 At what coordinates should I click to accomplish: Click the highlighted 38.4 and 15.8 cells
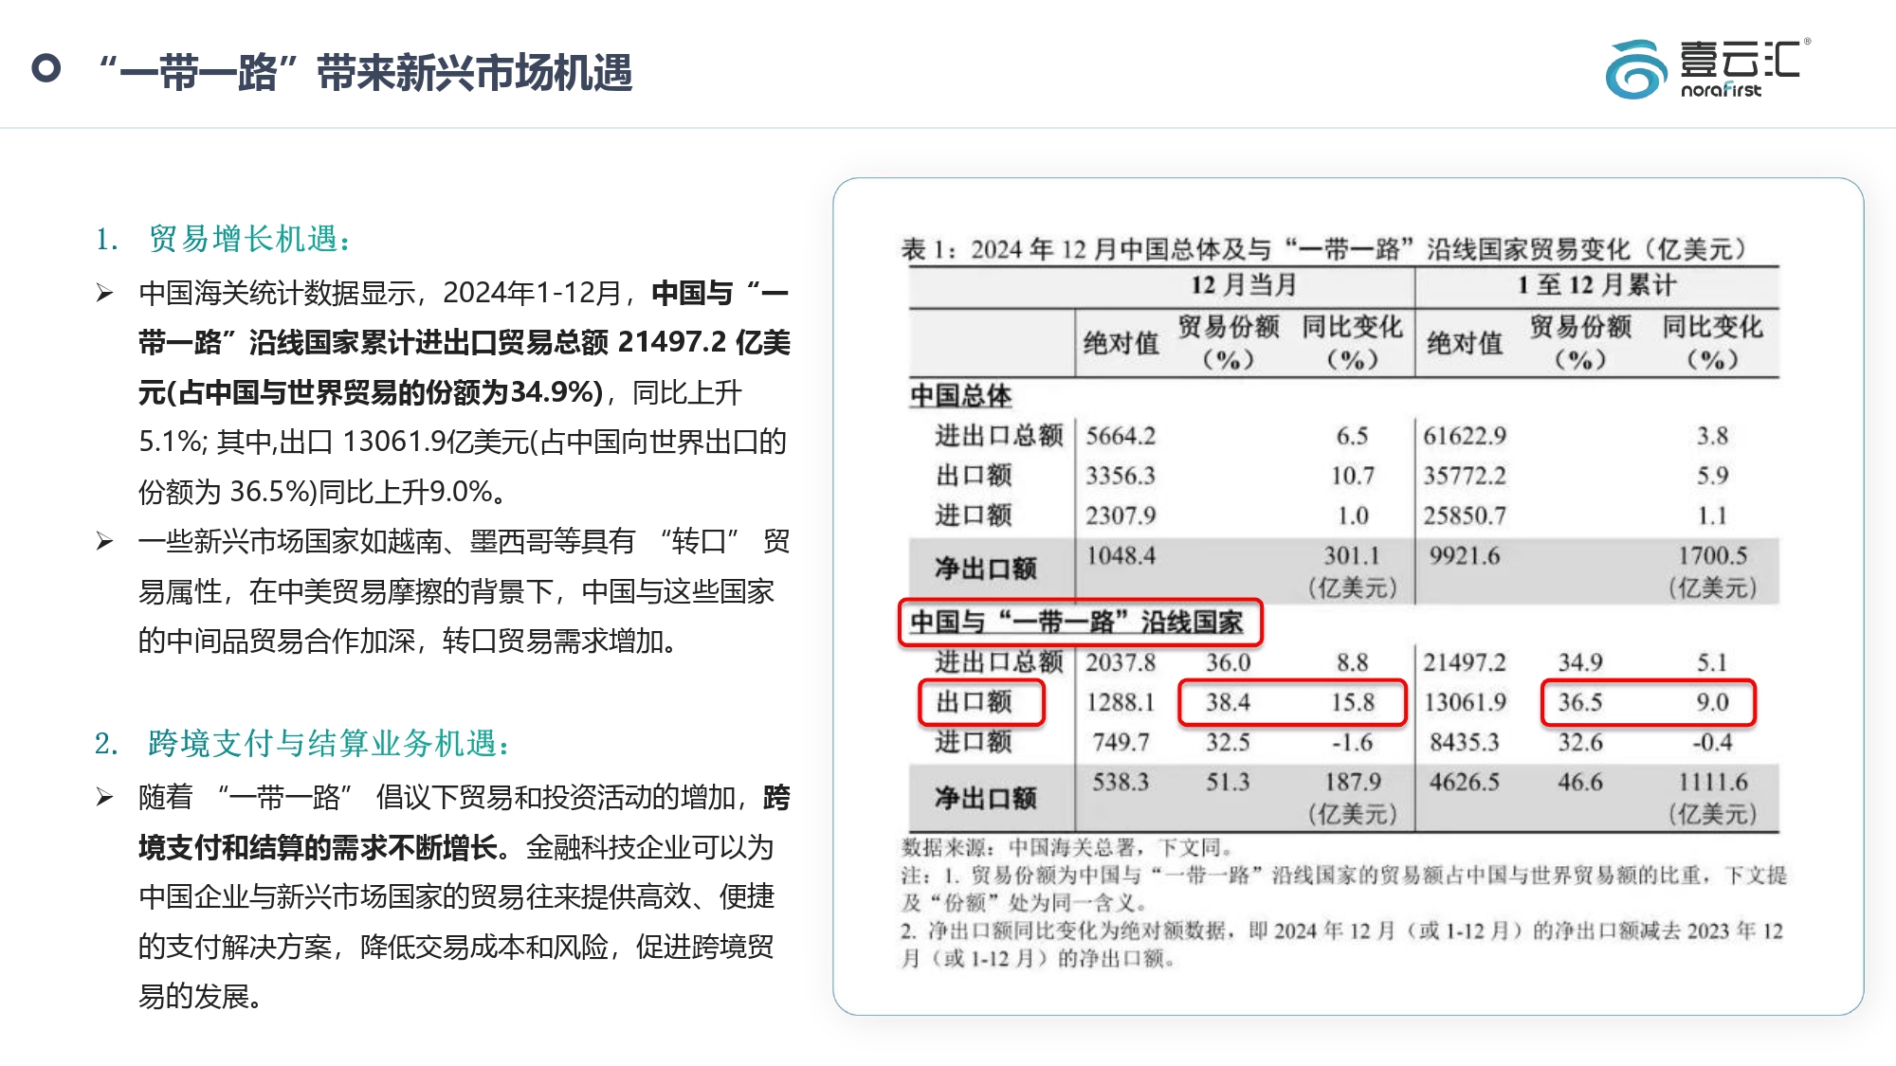click(1293, 703)
